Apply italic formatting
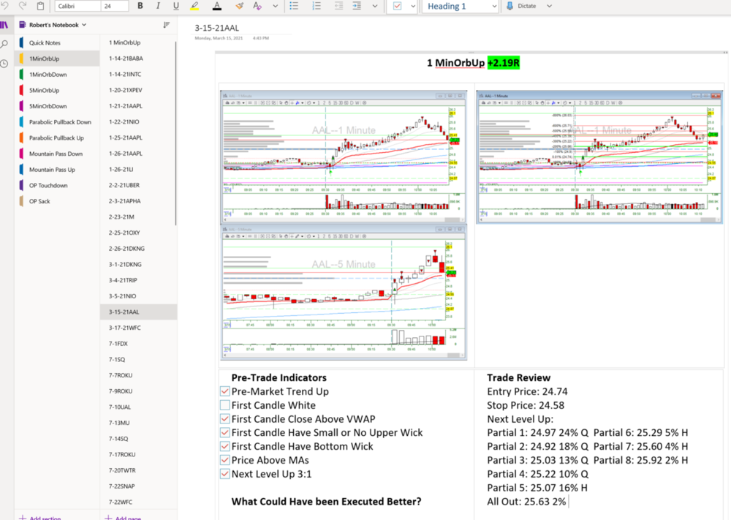Viewport: 731px width, 520px height. (158, 6)
